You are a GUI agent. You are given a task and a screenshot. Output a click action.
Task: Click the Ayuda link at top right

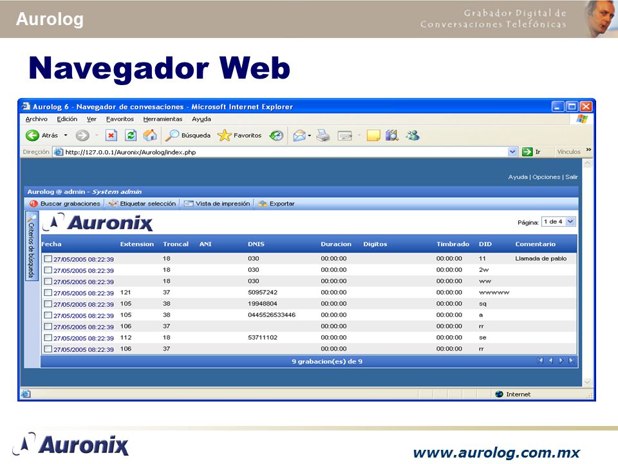(x=518, y=177)
